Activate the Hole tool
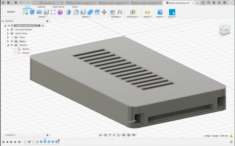This screenshot has width=235, height=146. tap(46, 12)
